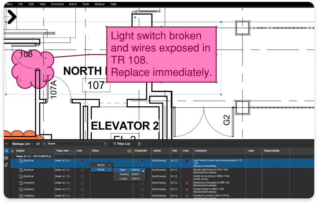
Task: Tick the Checkmark box for the Handrail is loose row
Action: pos(142,196)
